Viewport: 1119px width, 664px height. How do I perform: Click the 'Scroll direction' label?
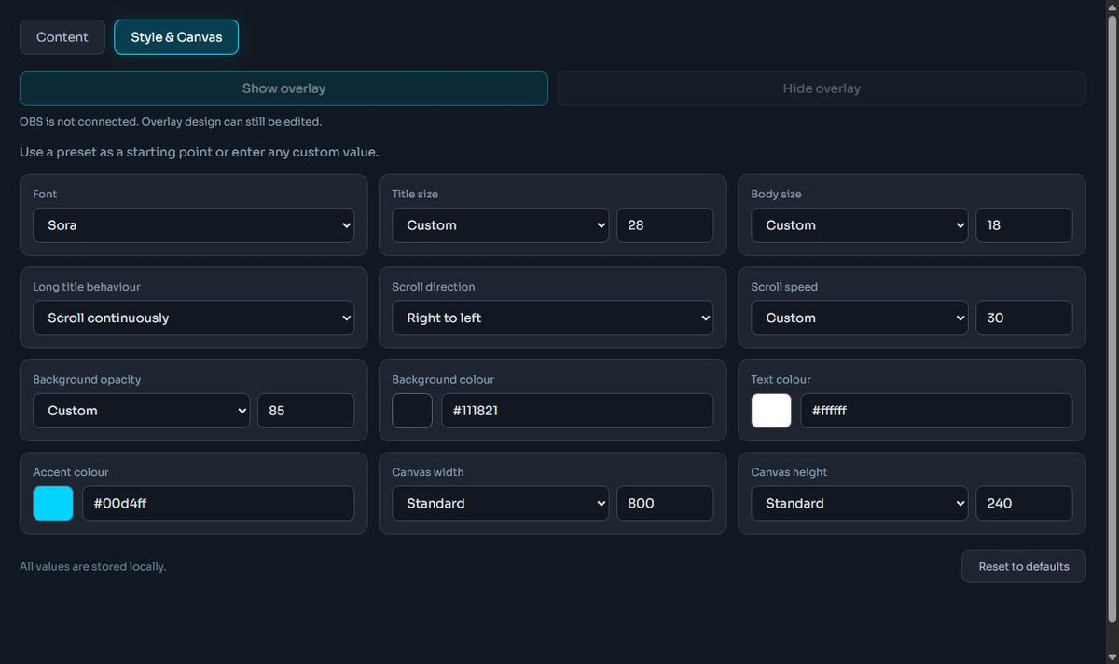(434, 287)
